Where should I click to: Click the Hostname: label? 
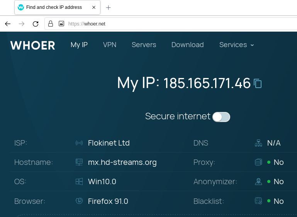click(x=34, y=162)
